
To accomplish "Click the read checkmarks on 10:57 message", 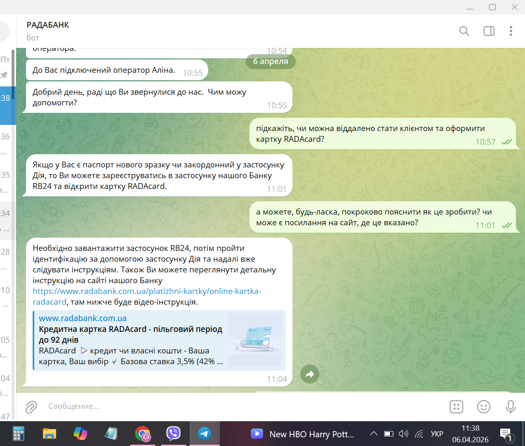I will tap(507, 142).
